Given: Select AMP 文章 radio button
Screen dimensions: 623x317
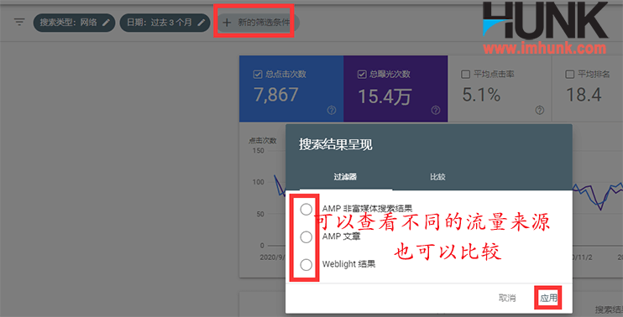Looking at the screenshot, I should tap(306, 237).
